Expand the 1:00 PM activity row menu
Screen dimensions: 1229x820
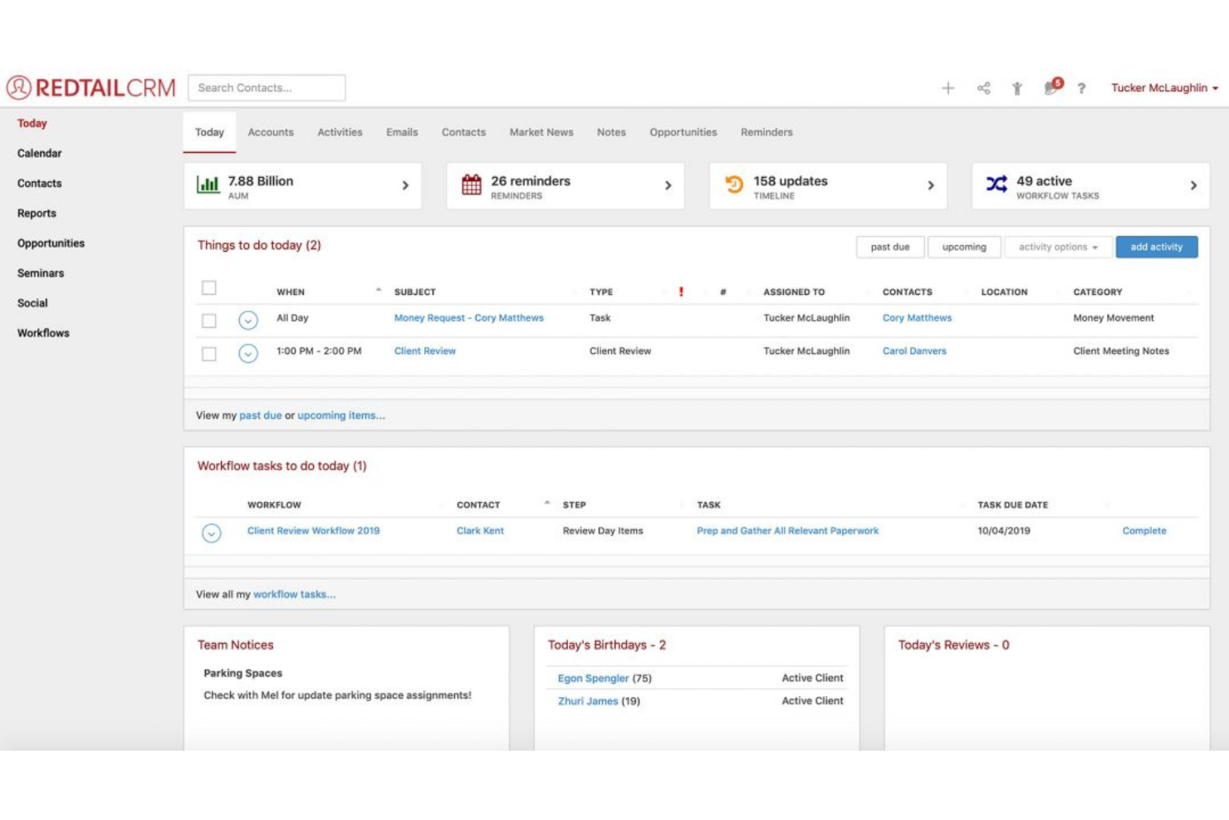point(247,353)
